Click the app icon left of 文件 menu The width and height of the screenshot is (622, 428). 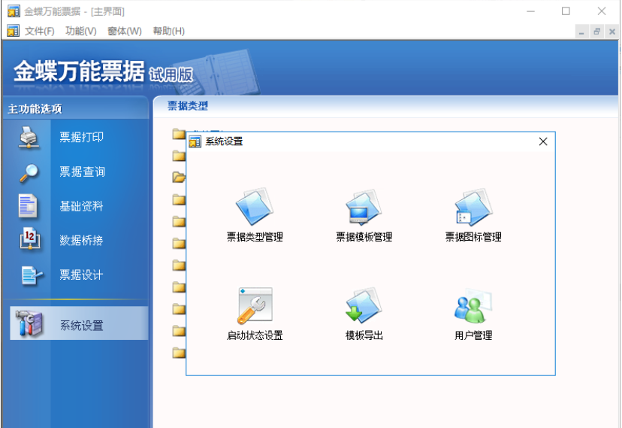(x=13, y=31)
